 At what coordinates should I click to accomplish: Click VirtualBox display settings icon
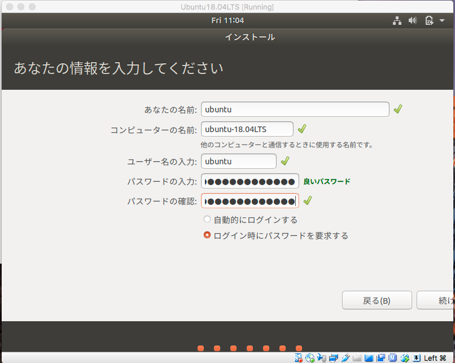coord(369,358)
